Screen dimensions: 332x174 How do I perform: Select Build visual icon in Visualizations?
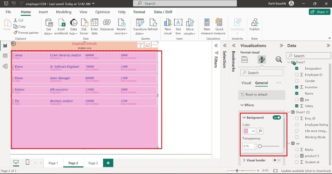244,60
